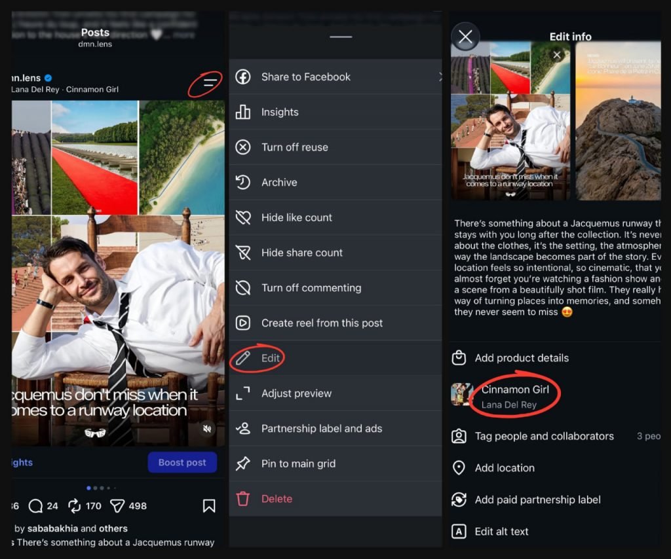Unmute audio via the speaker icon on post

(207, 429)
